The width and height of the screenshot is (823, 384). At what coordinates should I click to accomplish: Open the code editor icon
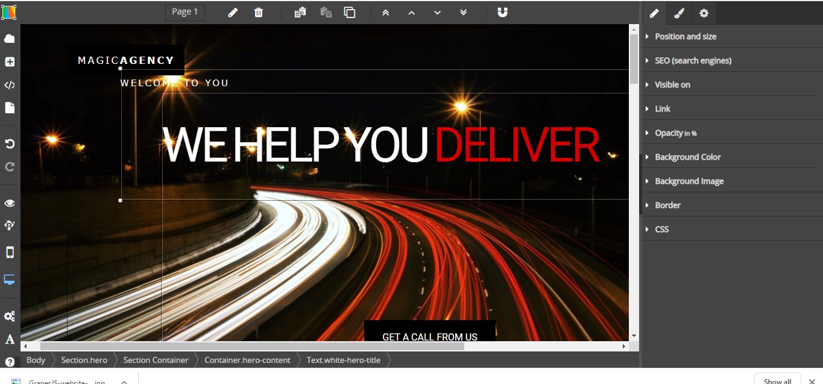click(10, 85)
